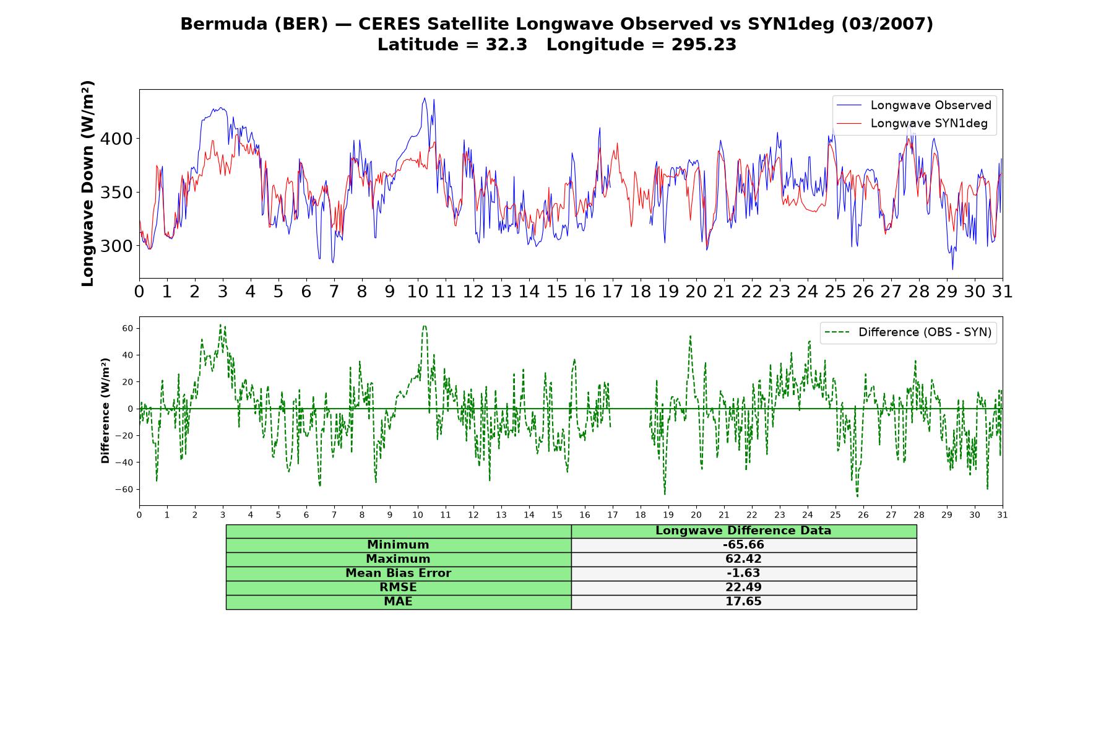Click the Mean Bias Error row label
1114x743 pixels.
click(x=398, y=573)
